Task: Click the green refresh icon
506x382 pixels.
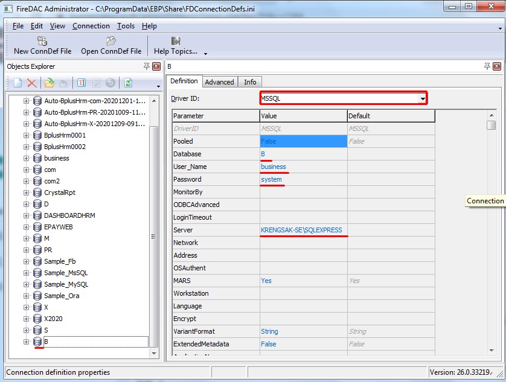Action: [x=128, y=83]
